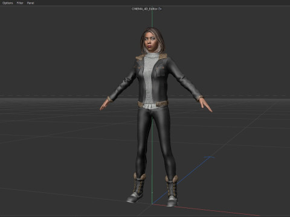Open the Panel menu
Viewport: 290px width, 217px height.
30,3
